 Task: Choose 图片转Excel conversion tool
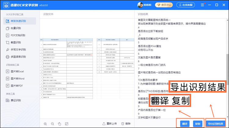tap(17, 71)
